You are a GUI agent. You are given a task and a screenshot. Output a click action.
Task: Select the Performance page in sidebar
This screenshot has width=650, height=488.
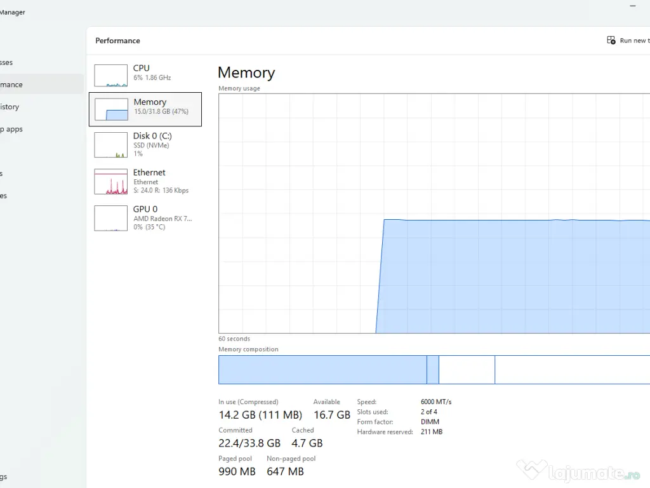[x=13, y=85]
